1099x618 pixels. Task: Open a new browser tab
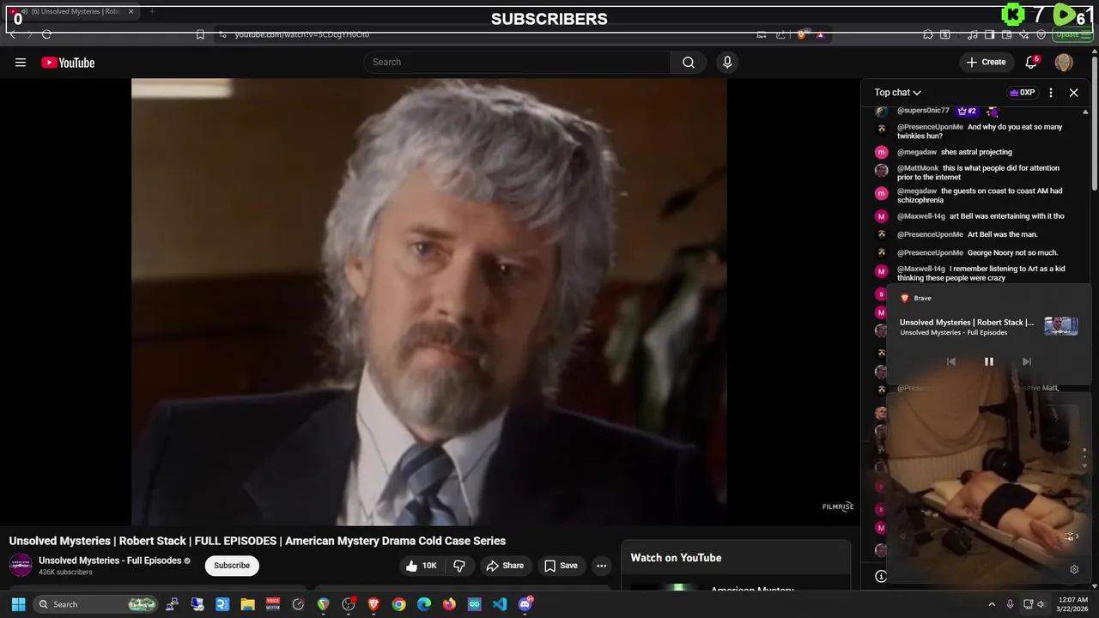(x=152, y=11)
